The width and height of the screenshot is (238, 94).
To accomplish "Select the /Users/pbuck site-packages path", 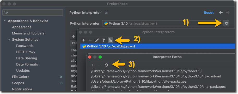I will click(x=139, y=82).
